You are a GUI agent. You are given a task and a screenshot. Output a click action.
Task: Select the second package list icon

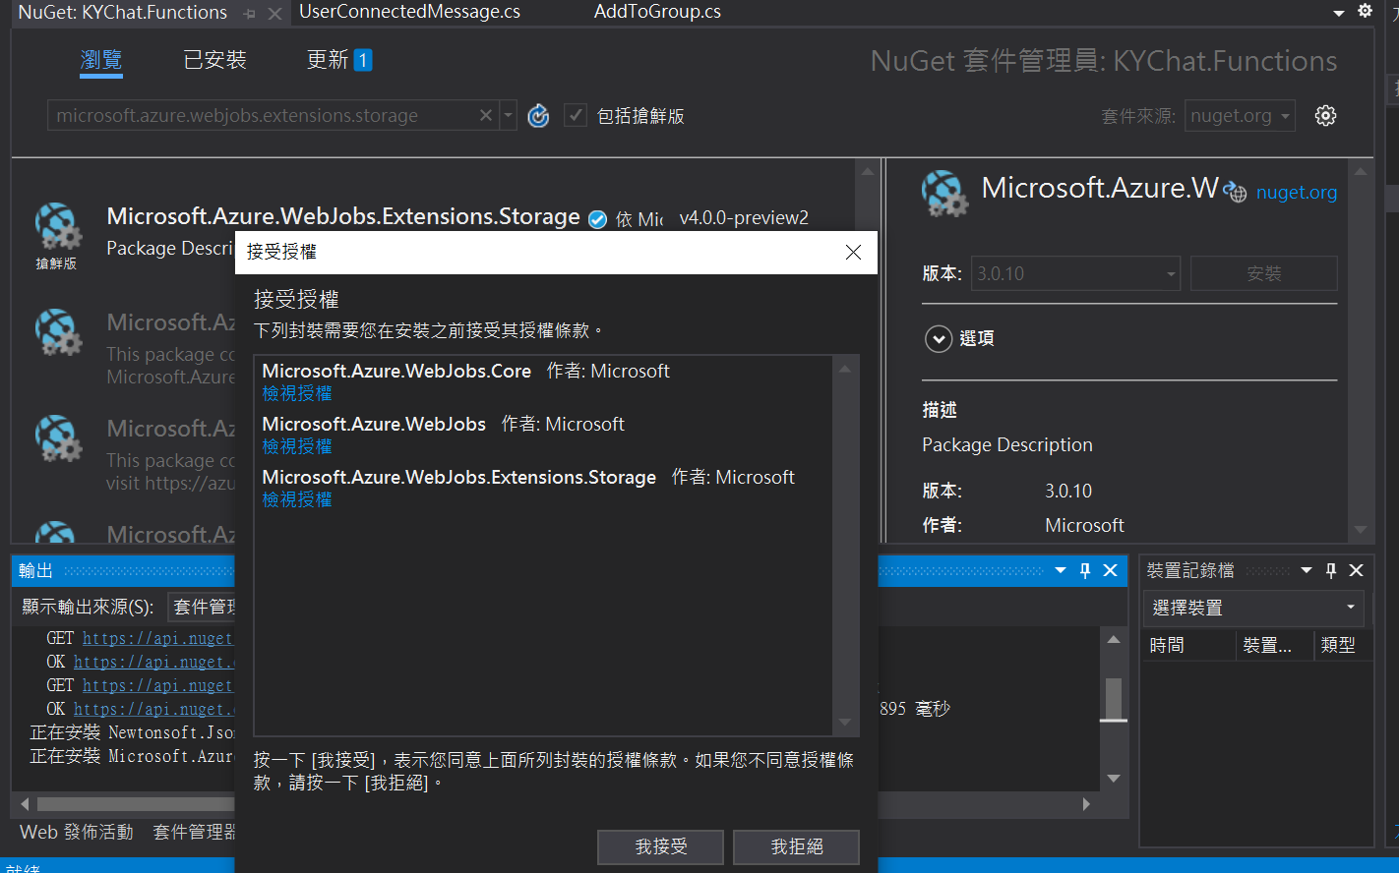58,333
